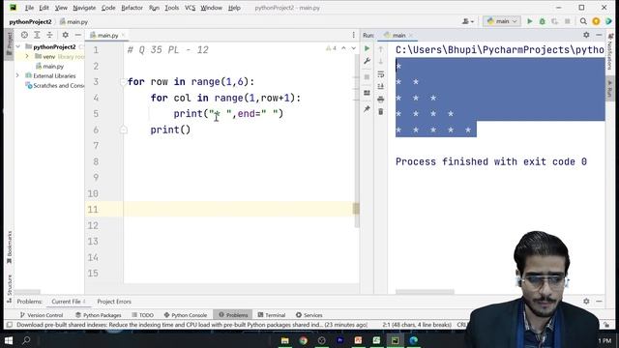This screenshot has height=348, width=619.
Task: Fold the for-row loop at line 3
Action: point(124,81)
